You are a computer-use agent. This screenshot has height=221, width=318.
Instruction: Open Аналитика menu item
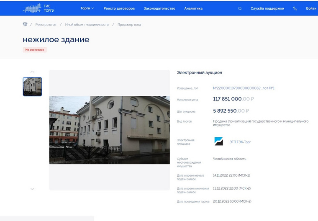pos(193,8)
